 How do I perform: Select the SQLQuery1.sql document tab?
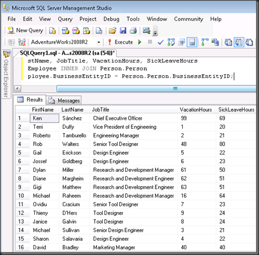67,53
